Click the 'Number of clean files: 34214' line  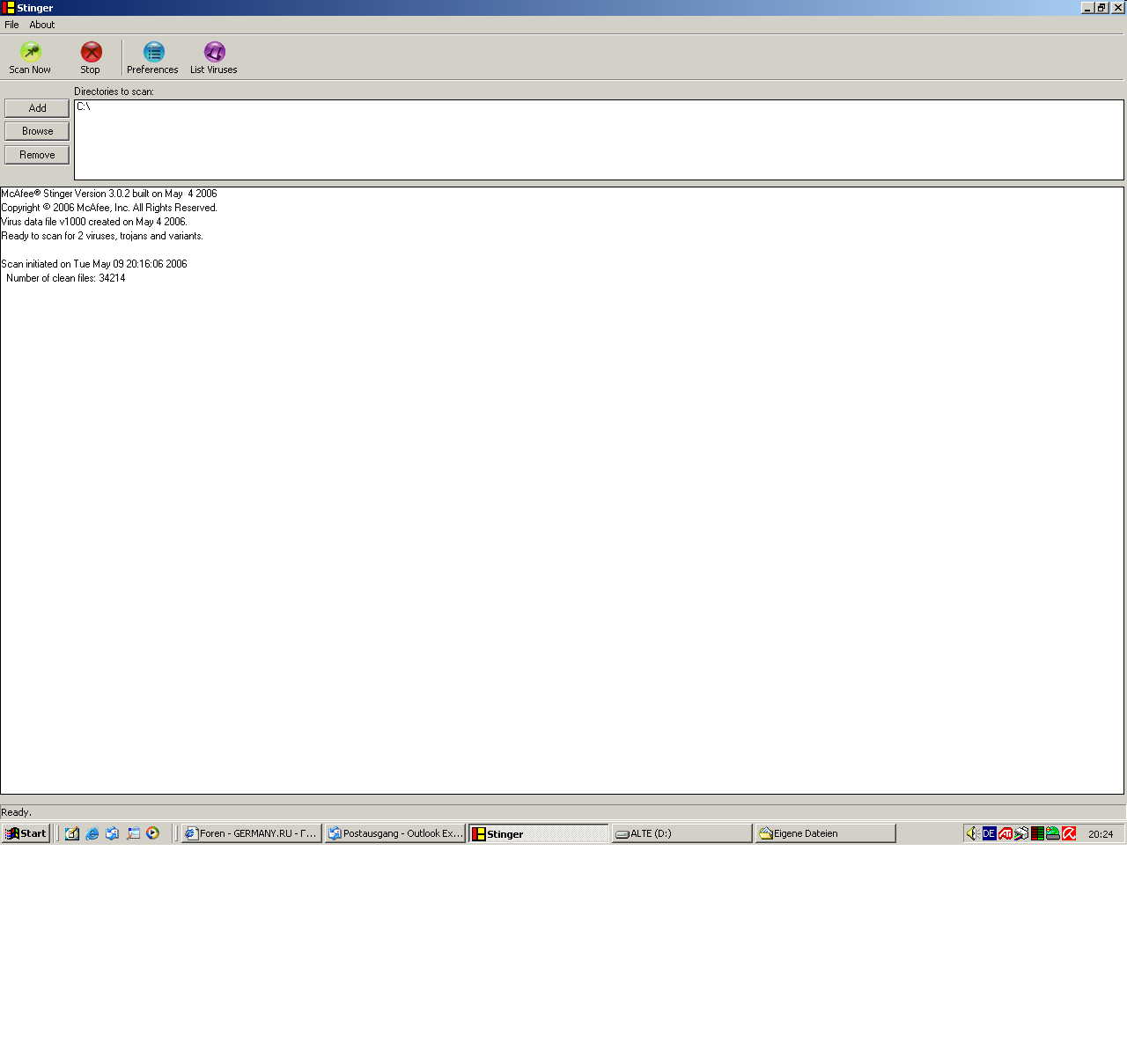click(66, 278)
